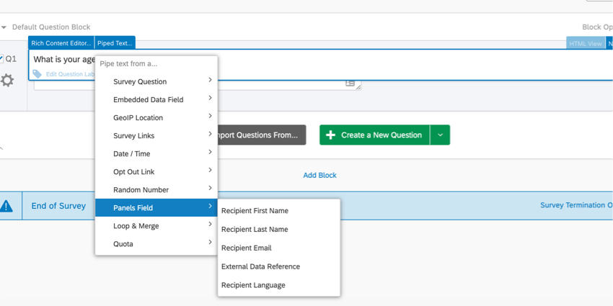Image resolution: width=613 pixels, height=306 pixels.
Task: Click the small icon inside the answer text box
Action: coord(350,83)
